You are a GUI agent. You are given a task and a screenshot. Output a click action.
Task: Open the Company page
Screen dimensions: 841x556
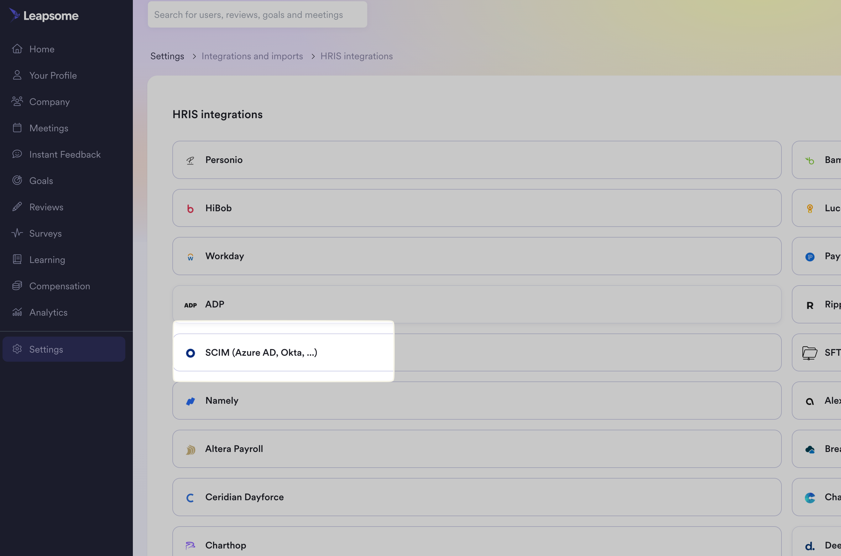[x=49, y=102]
